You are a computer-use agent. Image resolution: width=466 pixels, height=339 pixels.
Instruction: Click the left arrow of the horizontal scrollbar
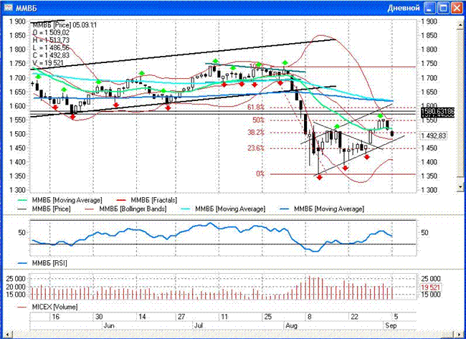[6, 335]
